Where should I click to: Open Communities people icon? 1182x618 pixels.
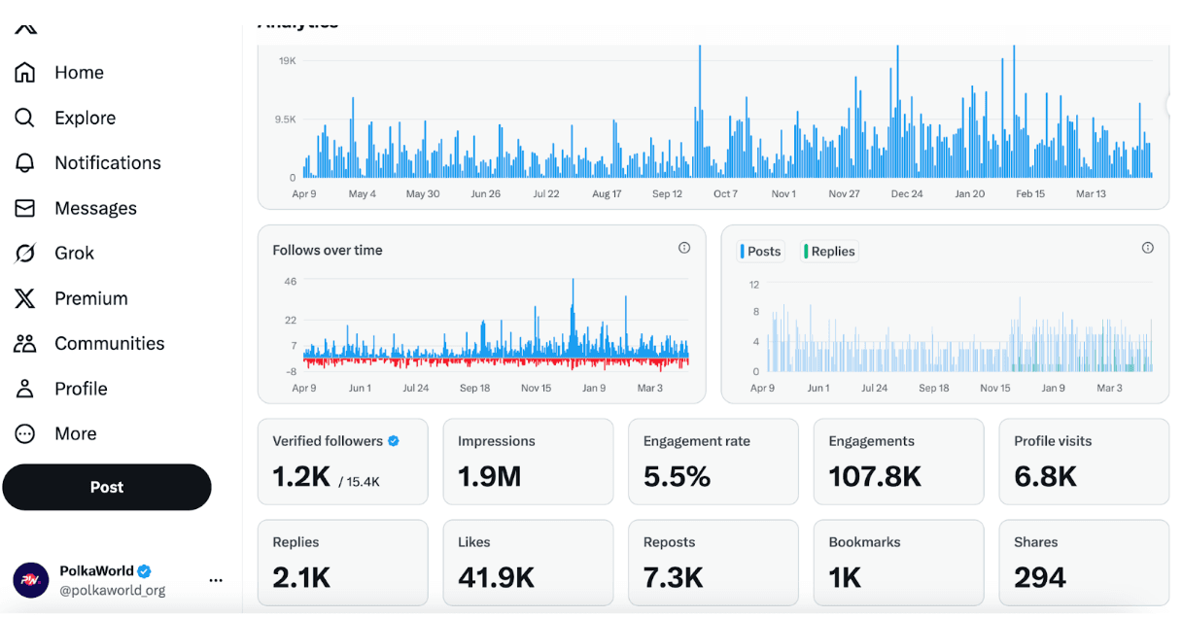coord(25,343)
